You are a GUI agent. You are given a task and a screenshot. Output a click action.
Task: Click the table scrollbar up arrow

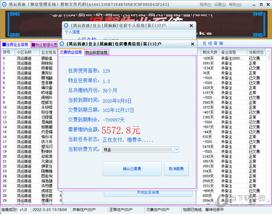pyautogui.click(x=268, y=52)
